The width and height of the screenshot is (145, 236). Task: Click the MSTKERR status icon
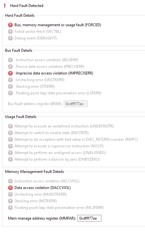coord(10,201)
